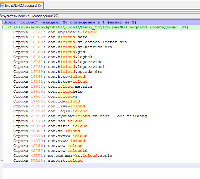Close the tmp.pAkNOJ.adguard tab
This screenshot has width=200, height=179.
click(40, 5)
